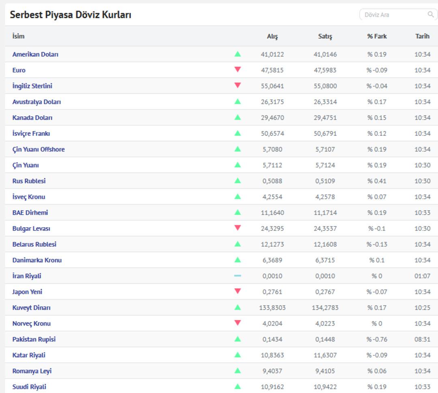Screen dimensions: 438x393
Task: Select the % -0.76 change value
Action: [x=377, y=340]
